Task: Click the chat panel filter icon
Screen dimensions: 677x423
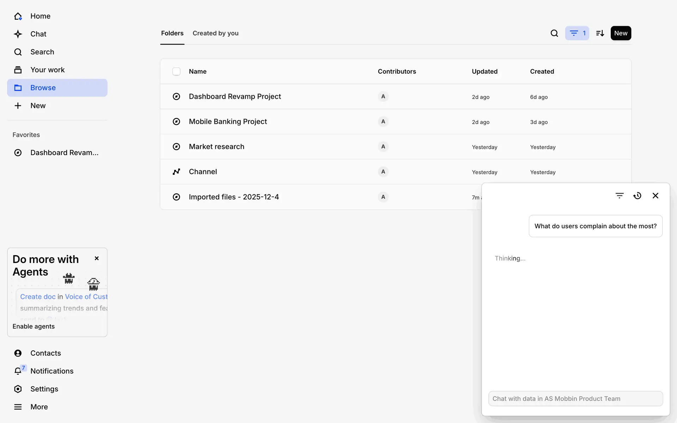Action: (x=620, y=196)
